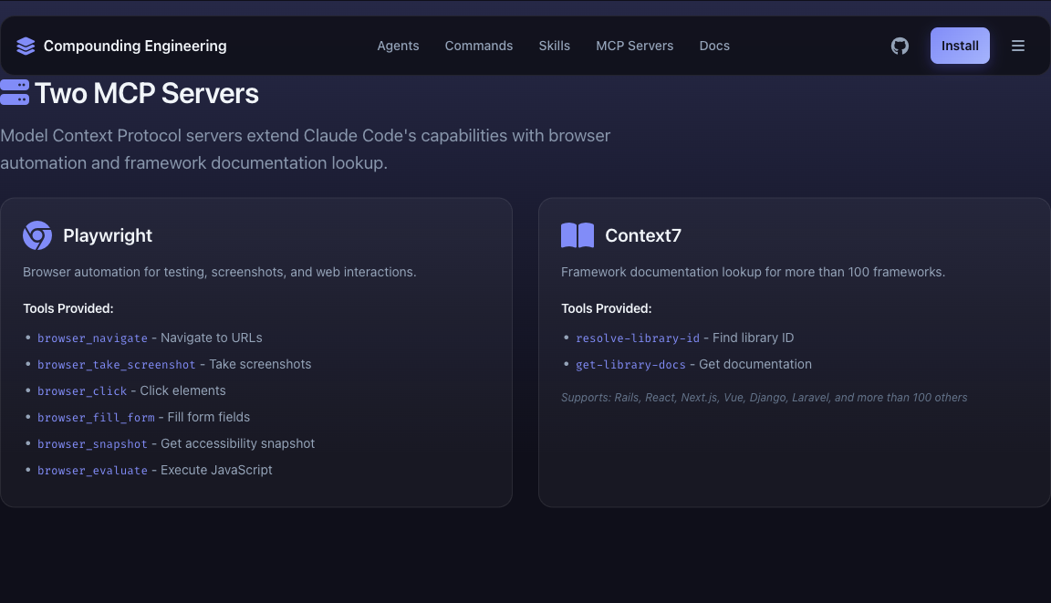Click the Compounding Engineering brand title
Viewport: 1051px width, 603px height.
point(135,46)
